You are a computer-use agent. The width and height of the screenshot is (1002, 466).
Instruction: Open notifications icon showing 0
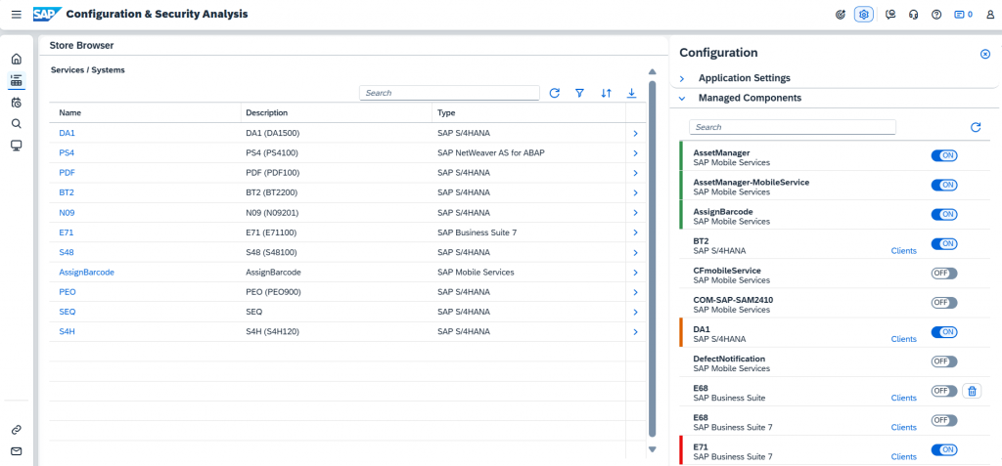pyautogui.click(x=963, y=14)
